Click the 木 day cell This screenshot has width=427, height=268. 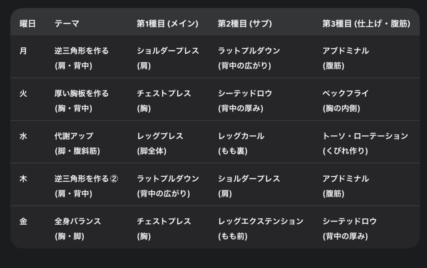[x=23, y=179]
